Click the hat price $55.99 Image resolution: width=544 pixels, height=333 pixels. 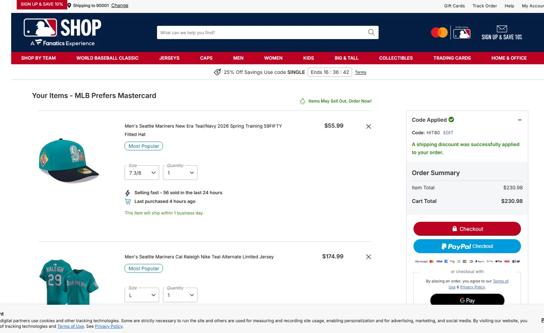(x=334, y=126)
